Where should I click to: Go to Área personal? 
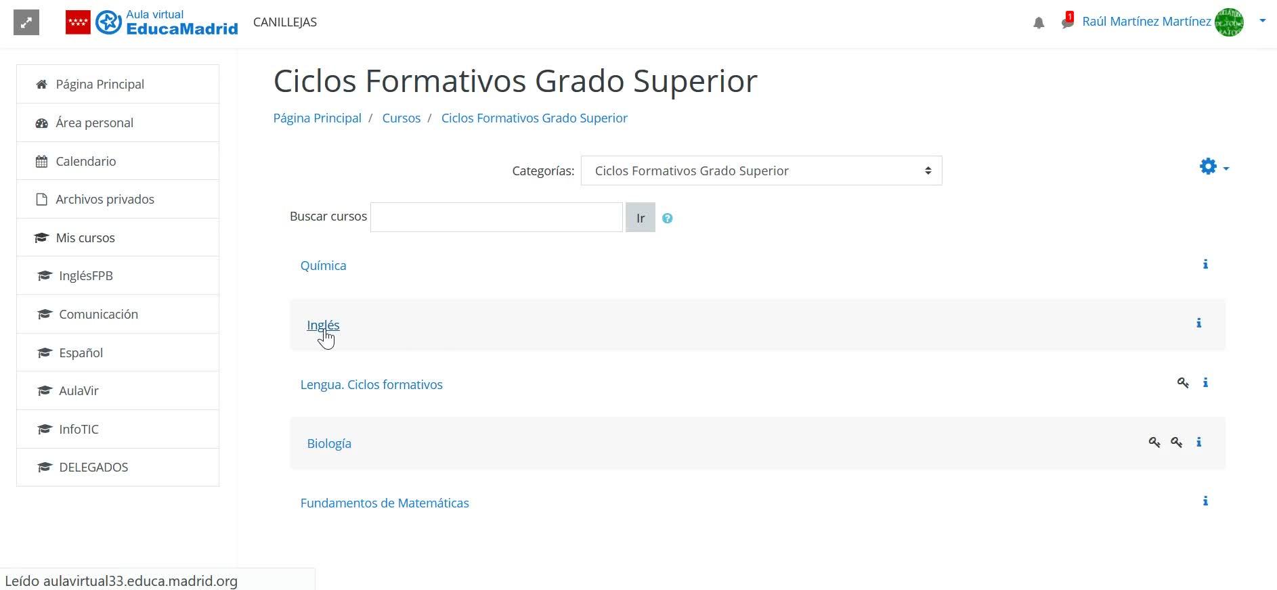pyautogui.click(x=118, y=122)
